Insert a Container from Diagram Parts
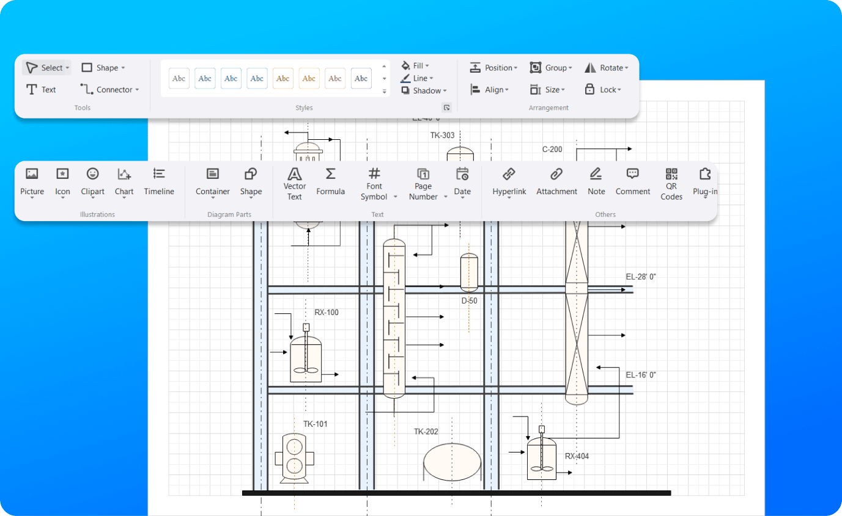842x516 pixels. [x=212, y=181]
